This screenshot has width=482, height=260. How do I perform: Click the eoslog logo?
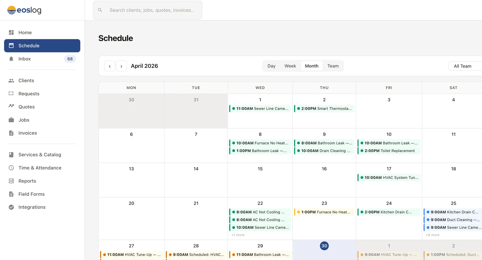(x=24, y=10)
